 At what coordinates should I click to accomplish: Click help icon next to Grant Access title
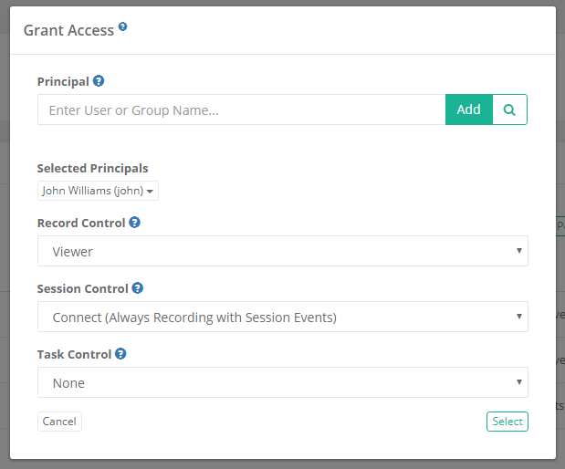coord(123,26)
